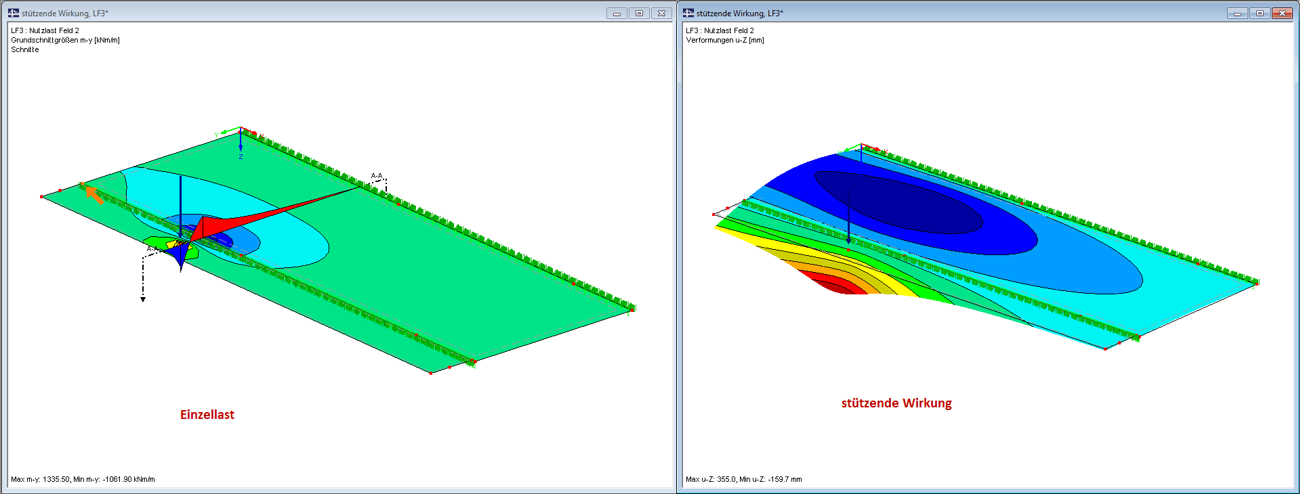This screenshot has width=1301, height=494.
Task: Click 'Grundschnittgrößen m-y [kNm/m]' label
Action: pos(65,40)
